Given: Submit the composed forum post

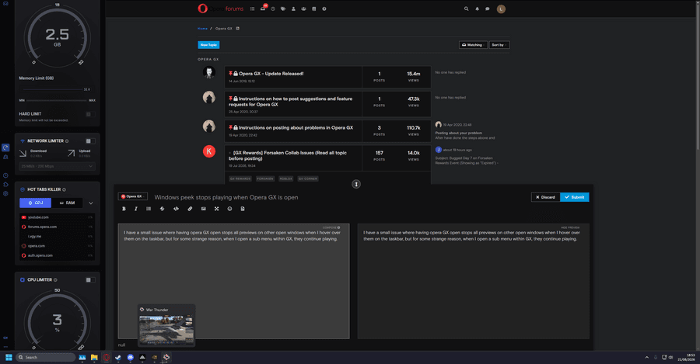Looking at the screenshot, I should (x=574, y=197).
